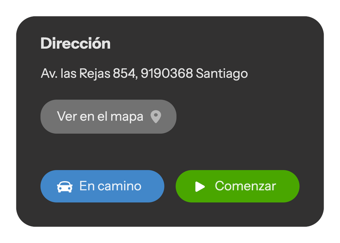The width and height of the screenshot is (340, 243).
Task: Mark status as En camino
Action: tap(102, 186)
